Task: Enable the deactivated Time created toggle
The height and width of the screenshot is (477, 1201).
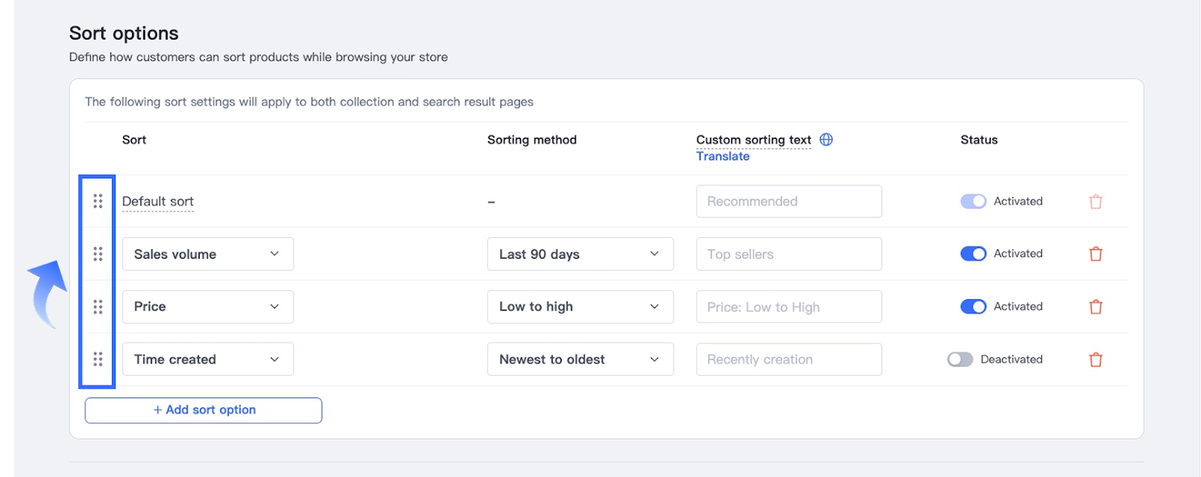Action: click(x=960, y=359)
